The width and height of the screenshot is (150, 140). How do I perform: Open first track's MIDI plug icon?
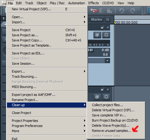97,35
